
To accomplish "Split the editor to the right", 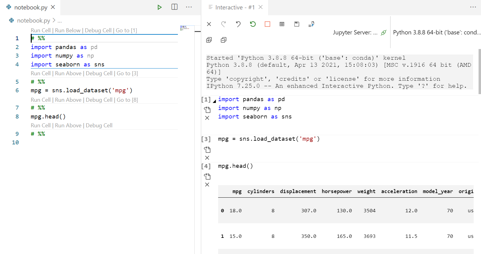I will pyautogui.click(x=174, y=7).
